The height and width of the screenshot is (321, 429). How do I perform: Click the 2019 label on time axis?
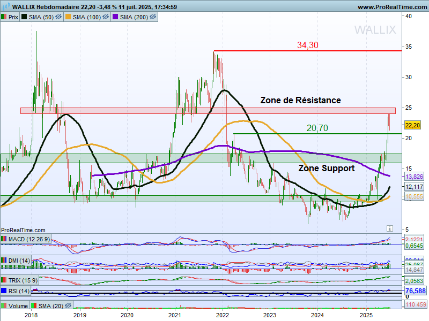[x=80, y=315]
